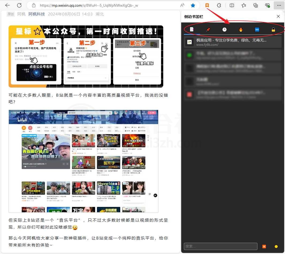Open the 枫音应用 bookmark entry
This screenshot has width=285, height=254.
pyautogui.click(x=233, y=42)
